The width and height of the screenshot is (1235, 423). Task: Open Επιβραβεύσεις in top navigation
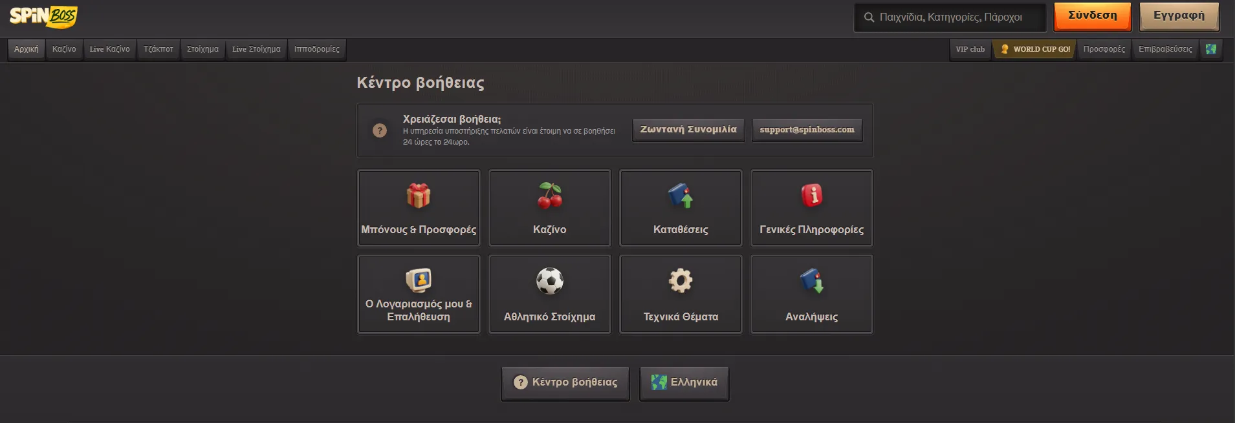[1165, 49]
